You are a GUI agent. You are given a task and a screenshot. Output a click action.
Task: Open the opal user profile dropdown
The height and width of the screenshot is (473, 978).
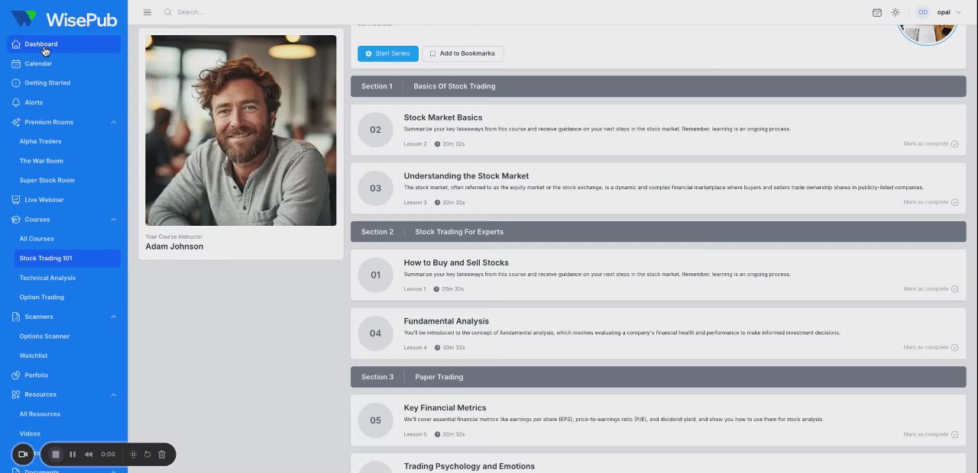[x=949, y=12]
